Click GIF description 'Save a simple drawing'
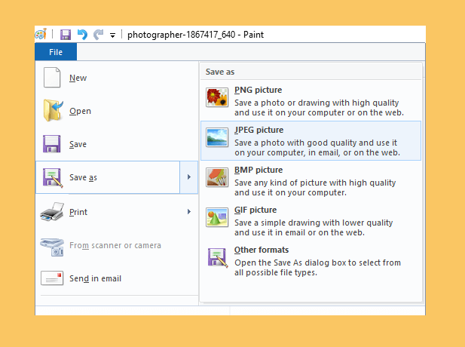This screenshot has height=347, width=465. (314, 228)
